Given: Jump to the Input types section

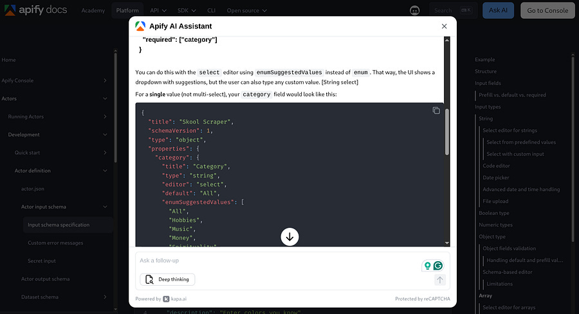Looking at the screenshot, I should (x=488, y=107).
